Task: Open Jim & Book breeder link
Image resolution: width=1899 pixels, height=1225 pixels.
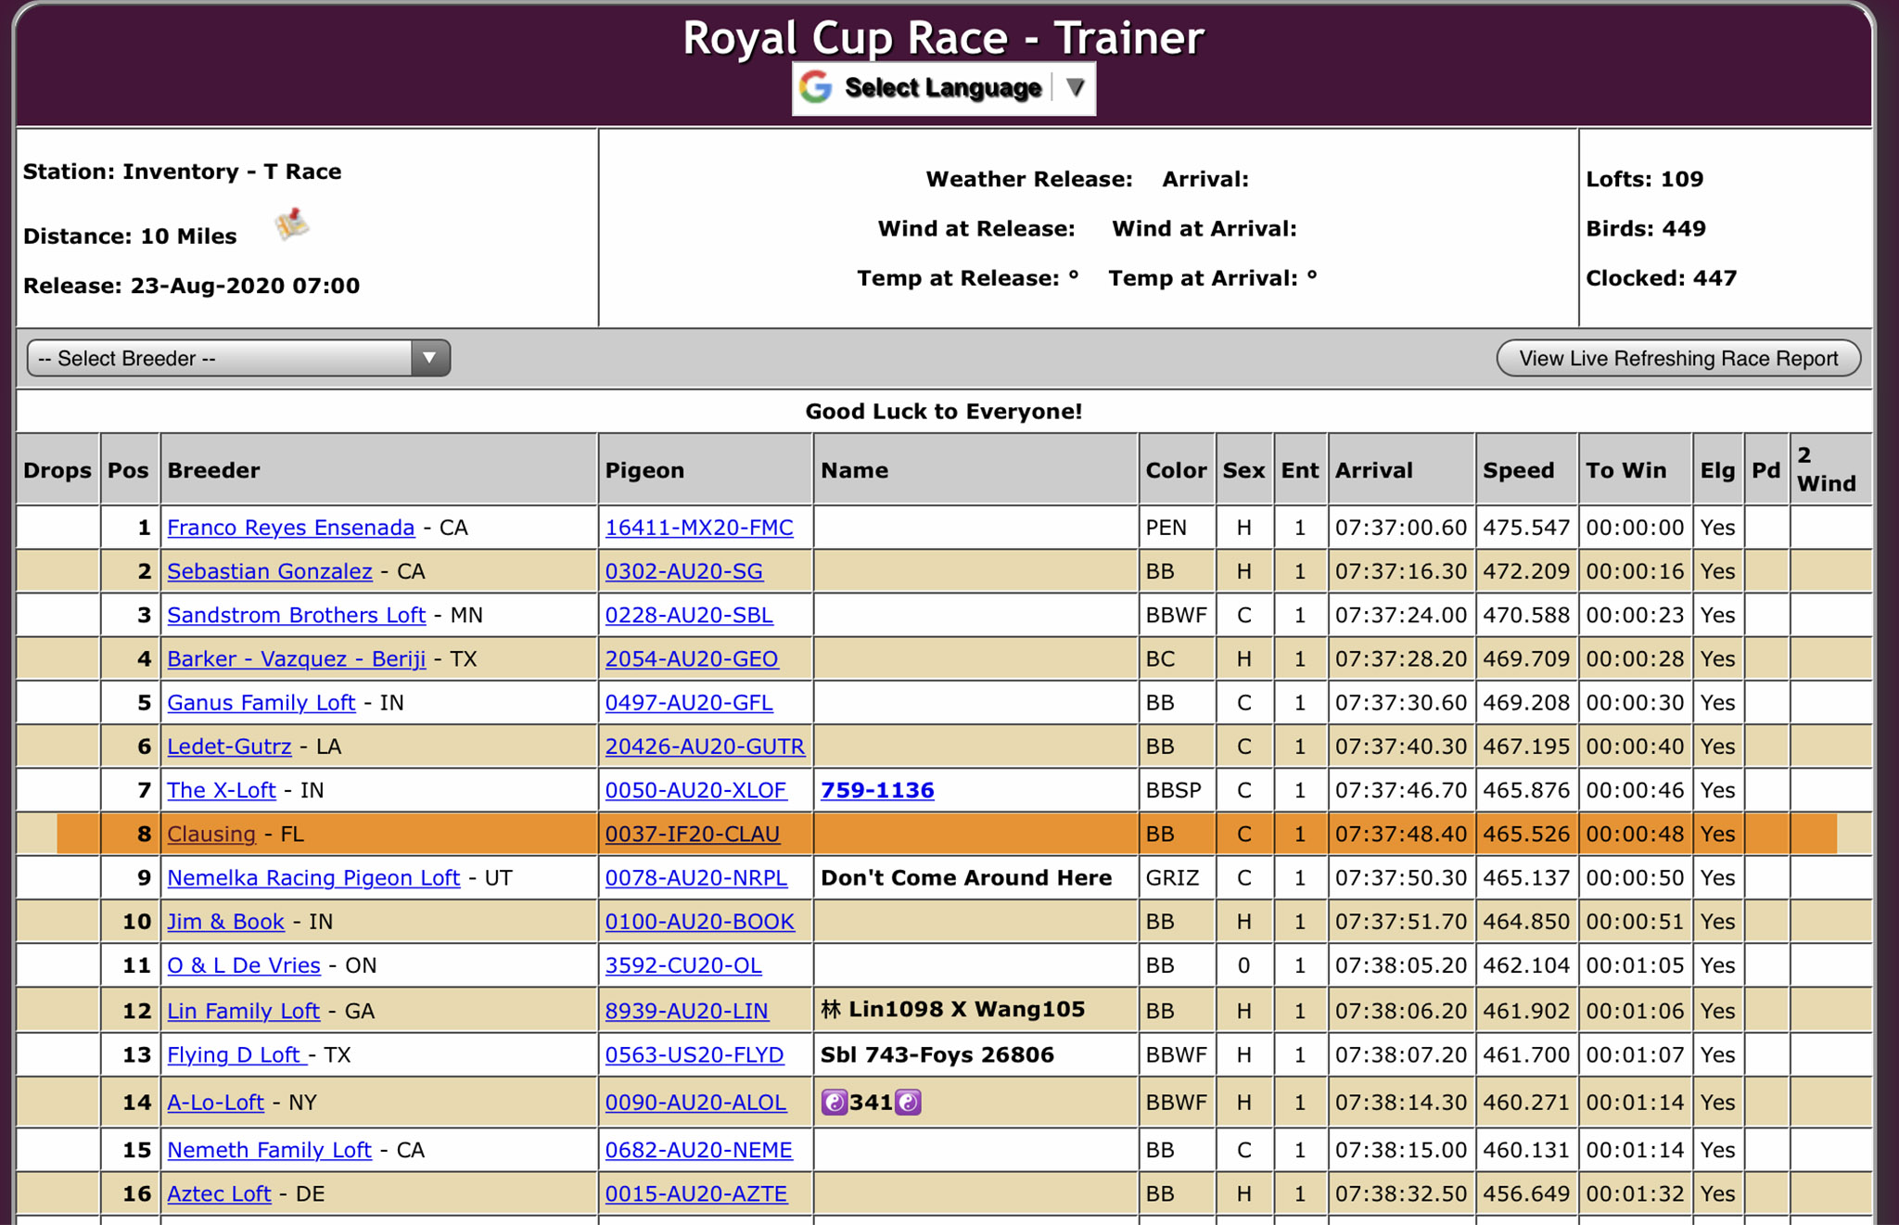Action: tap(225, 921)
